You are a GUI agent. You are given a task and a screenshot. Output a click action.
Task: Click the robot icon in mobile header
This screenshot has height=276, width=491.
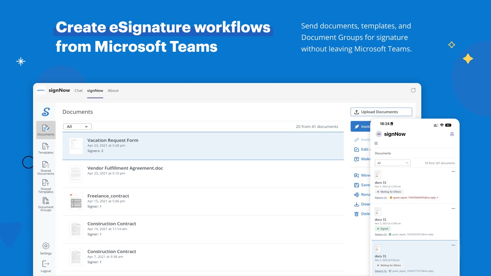tap(452, 134)
